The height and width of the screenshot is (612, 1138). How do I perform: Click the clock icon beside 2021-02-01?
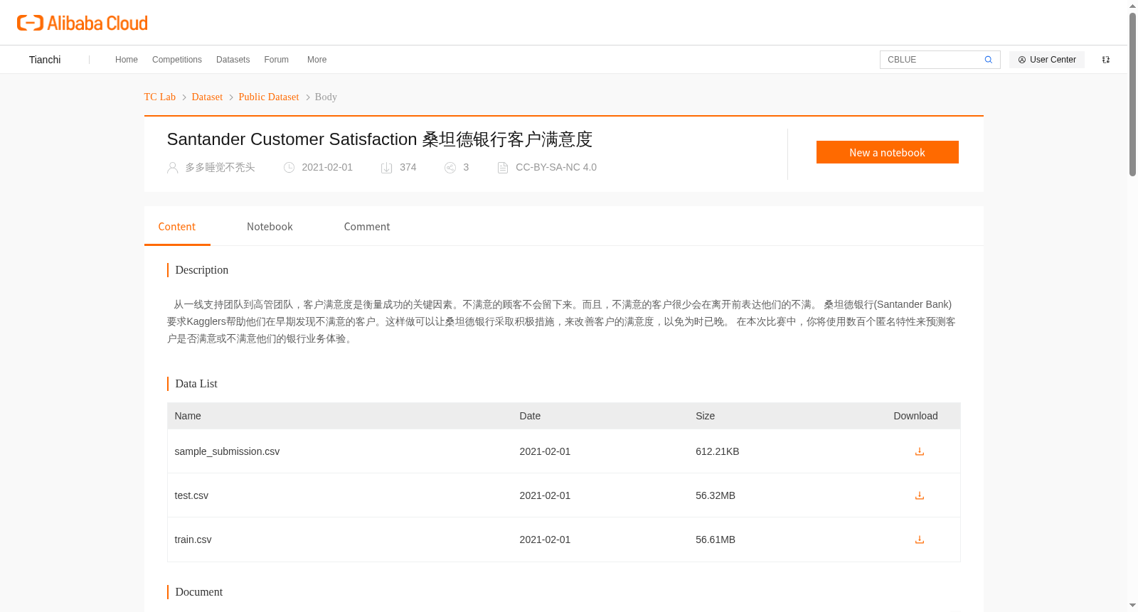click(x=289, y=168)
